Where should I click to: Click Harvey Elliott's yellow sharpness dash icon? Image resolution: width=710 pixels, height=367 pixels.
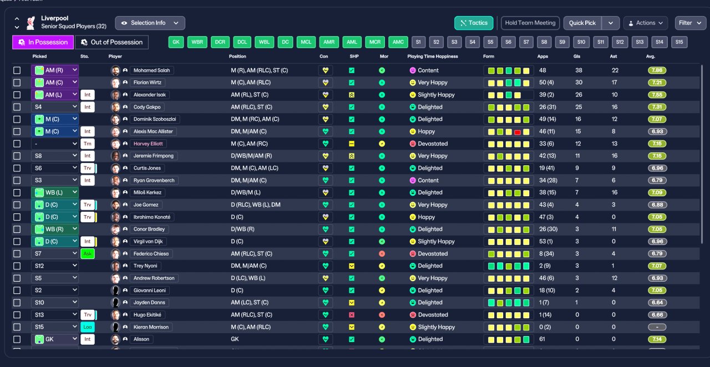(x=352, y=144)
